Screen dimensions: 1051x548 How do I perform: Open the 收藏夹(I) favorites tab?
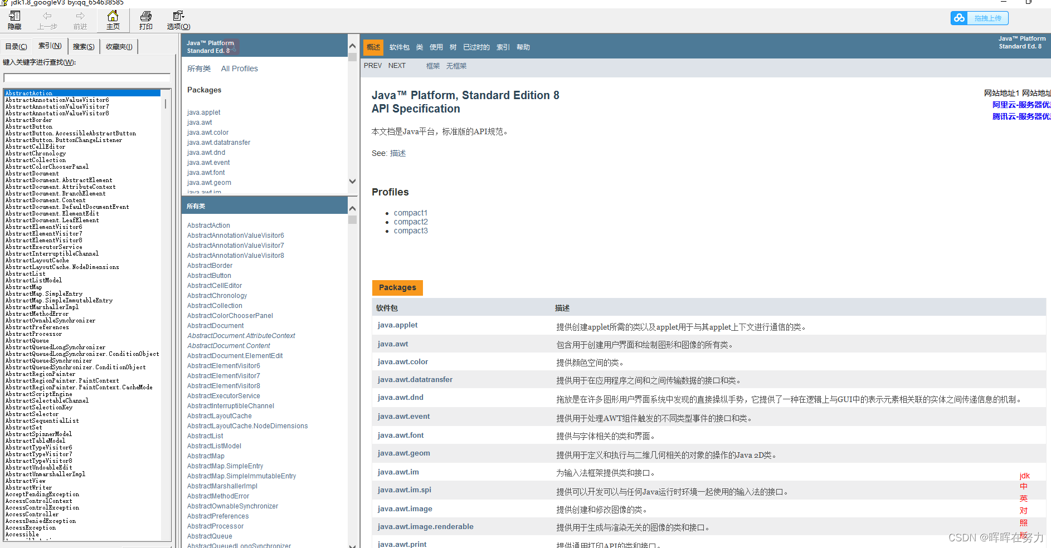(x=118, y=46)
